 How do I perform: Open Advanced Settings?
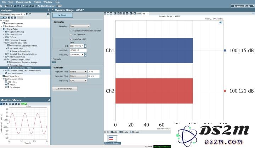65,89
